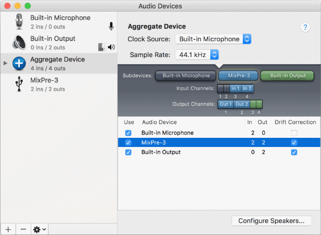Open the gear actions menu
The image size is (321, 235).
(x=39, y=229)
